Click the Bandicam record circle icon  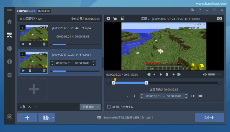click(x=9, y=117)
